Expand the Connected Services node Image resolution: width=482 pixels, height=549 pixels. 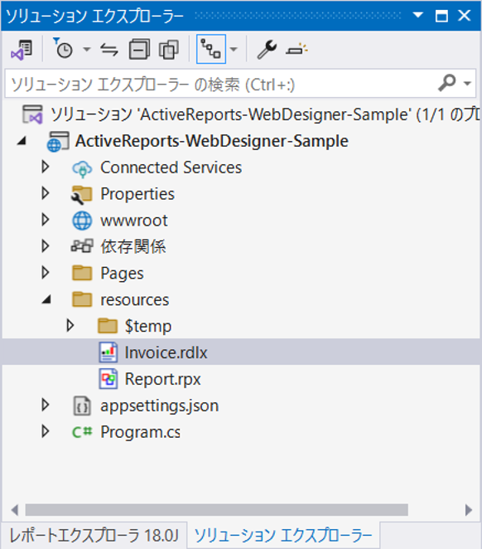click(x=45, y=167)
